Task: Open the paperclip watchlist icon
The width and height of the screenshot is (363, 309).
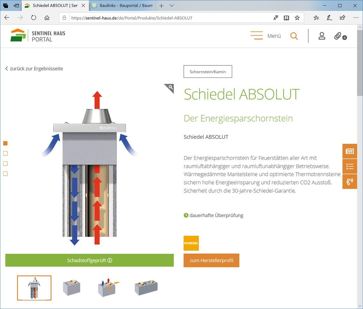Action: point(340,36)
